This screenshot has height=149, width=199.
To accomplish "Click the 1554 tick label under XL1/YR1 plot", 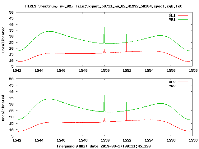I will 149,70.
